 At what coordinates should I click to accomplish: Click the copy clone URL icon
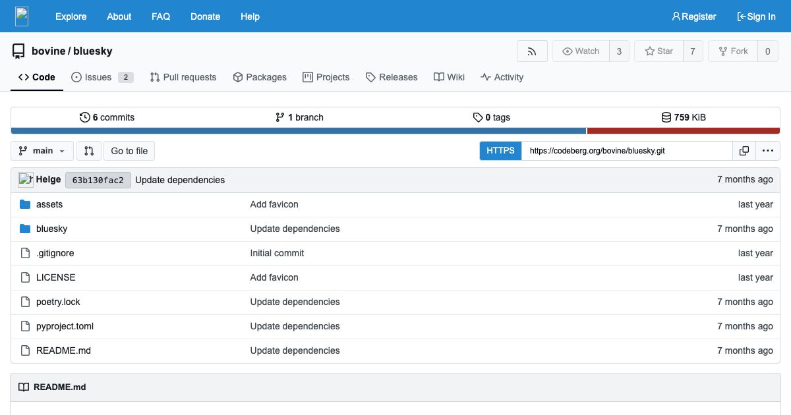[x=744, y=150]
